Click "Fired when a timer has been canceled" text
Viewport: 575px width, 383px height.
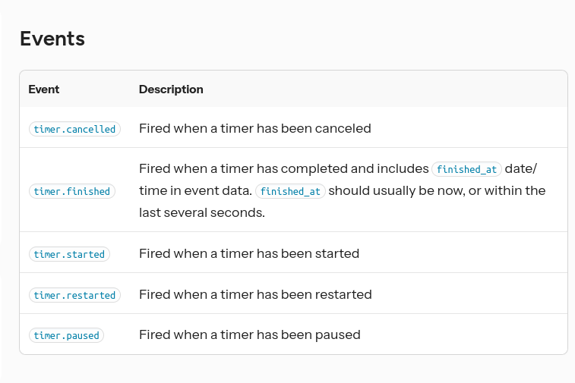click(x=254, y=128)
